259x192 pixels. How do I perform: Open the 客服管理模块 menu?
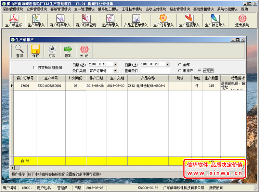tap(61, 9)
